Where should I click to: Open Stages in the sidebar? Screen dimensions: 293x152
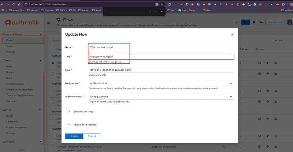point(10,46)
